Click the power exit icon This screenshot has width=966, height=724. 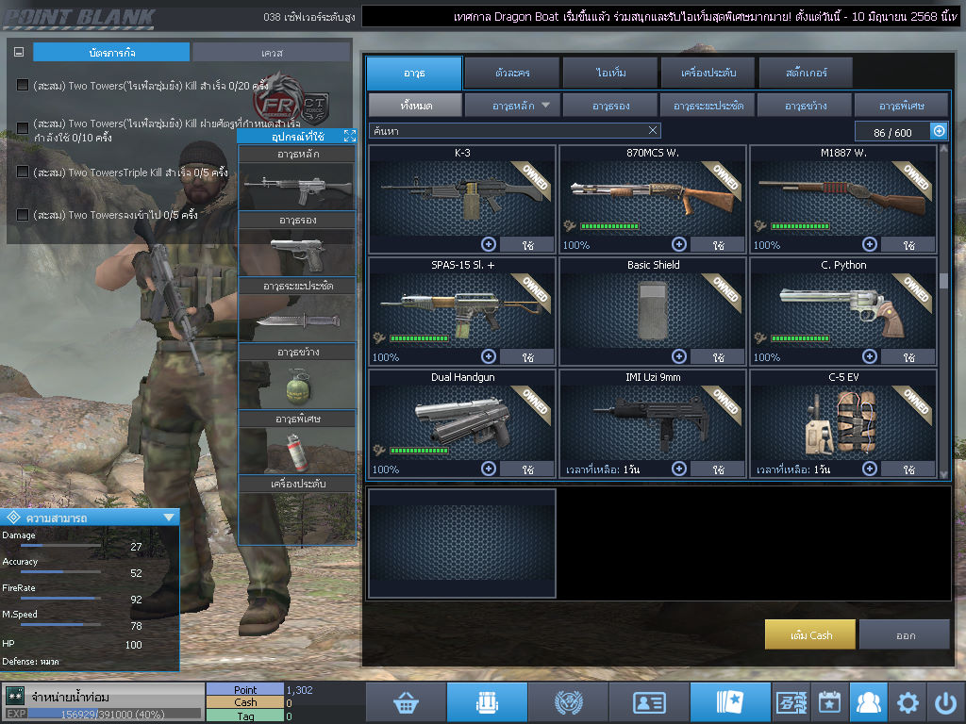[945, 702]
